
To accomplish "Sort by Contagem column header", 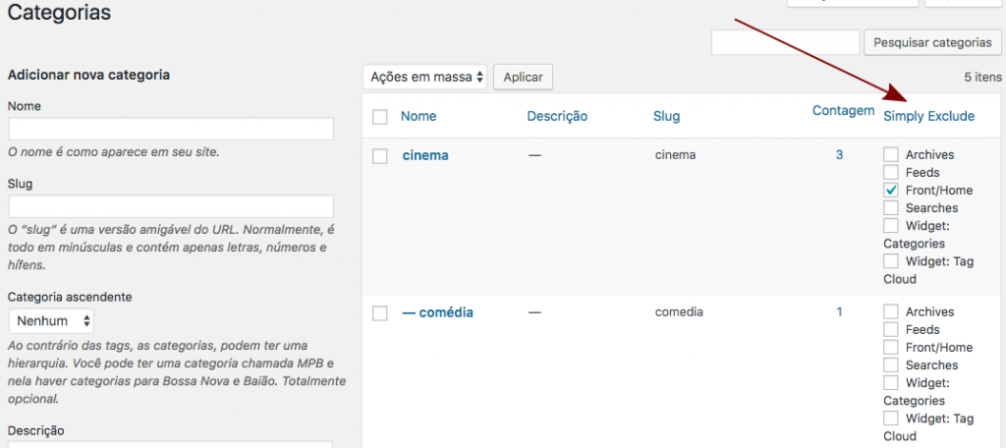I will coord(843,111).
